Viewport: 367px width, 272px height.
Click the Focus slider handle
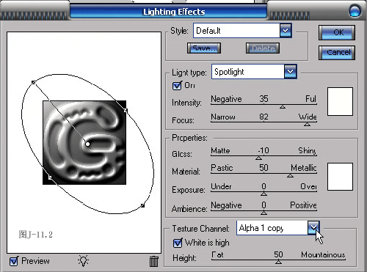pyautogui.click(x=307, y=125)
